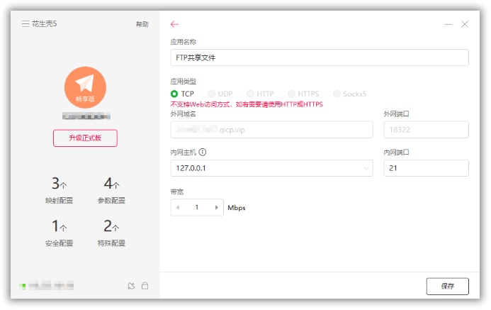Click the paper plane avatar icon
The width and height of the screenshot is (491, 310).
click(85, 87)
